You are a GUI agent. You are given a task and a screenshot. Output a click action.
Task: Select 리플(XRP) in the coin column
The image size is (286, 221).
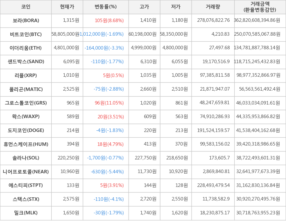pyautogui.click(x=26, y=75)
